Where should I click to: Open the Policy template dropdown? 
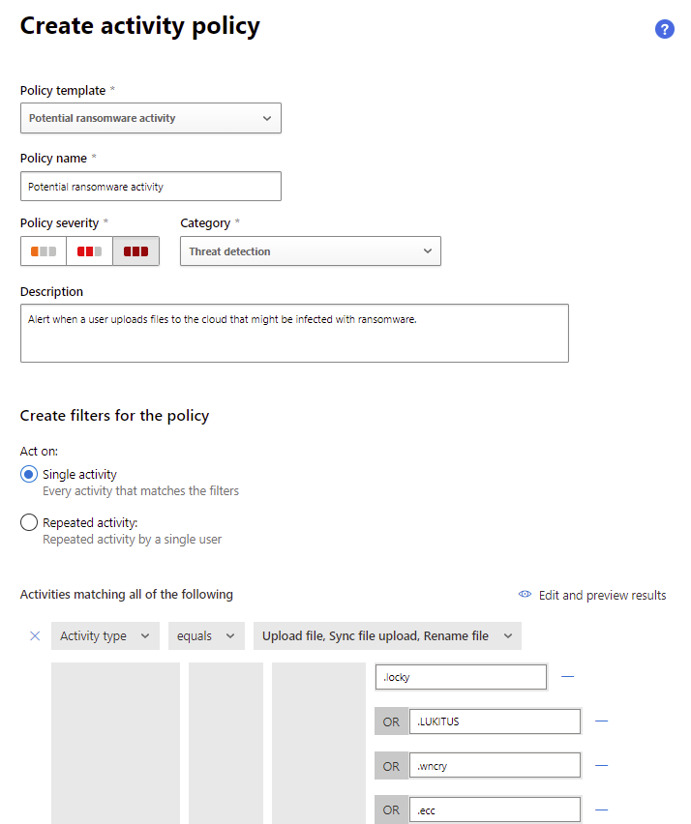151,118
